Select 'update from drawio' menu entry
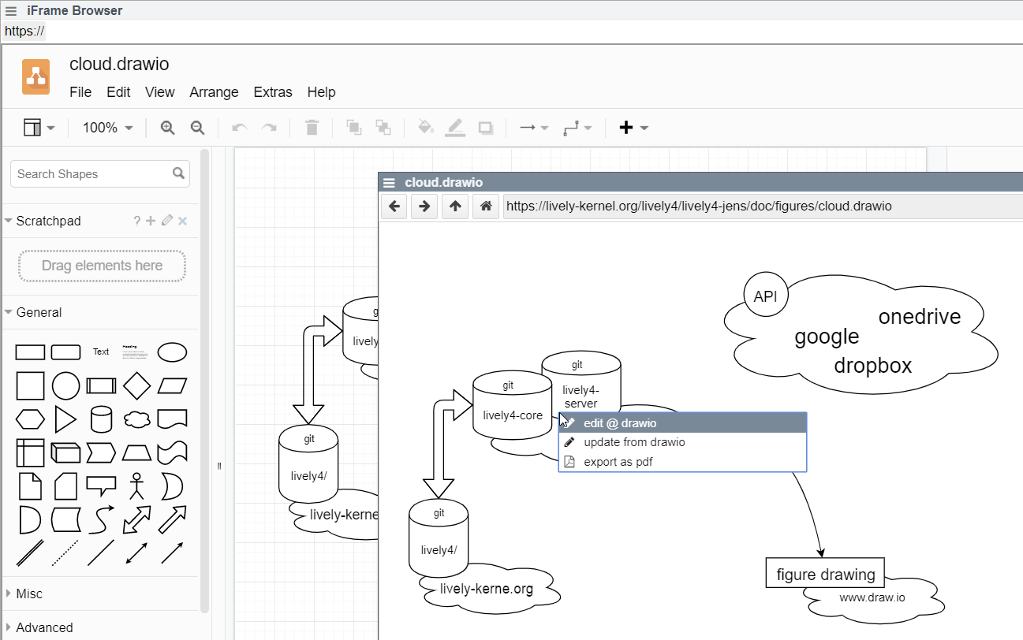 [633, 442]
